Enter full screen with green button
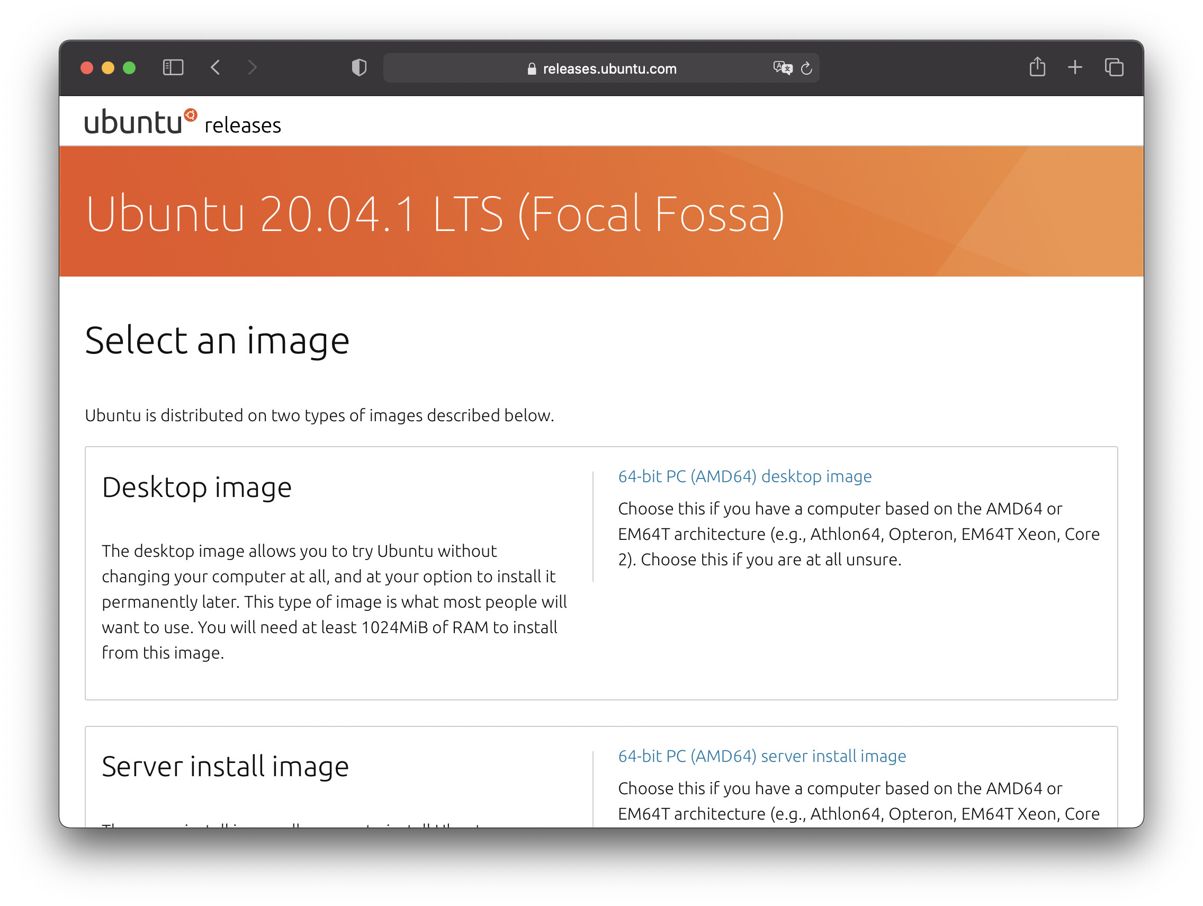Image resolution: width=1203 pixels, height=906 pixels. coord(129,68)
